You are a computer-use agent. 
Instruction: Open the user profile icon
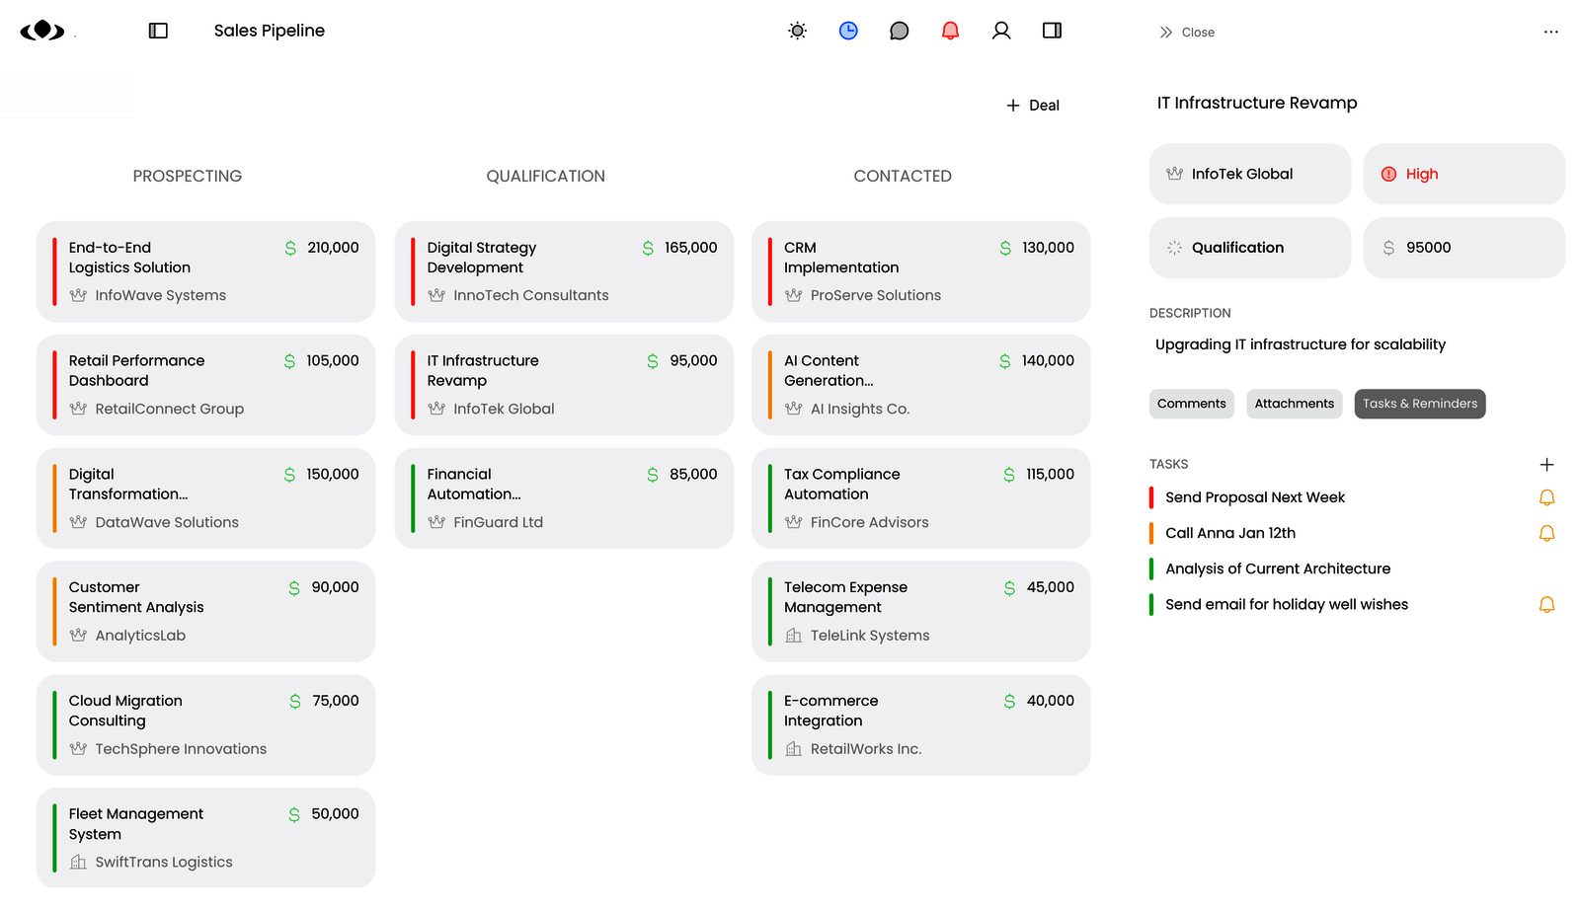1001,31
